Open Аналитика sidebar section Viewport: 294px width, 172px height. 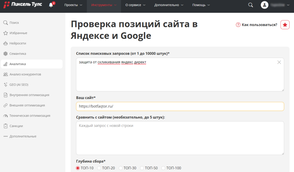pos(32,64)
